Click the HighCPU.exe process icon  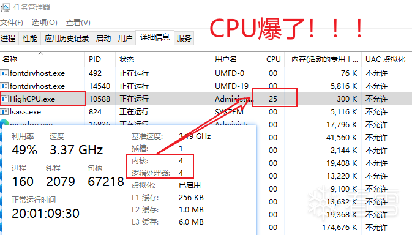4,99
